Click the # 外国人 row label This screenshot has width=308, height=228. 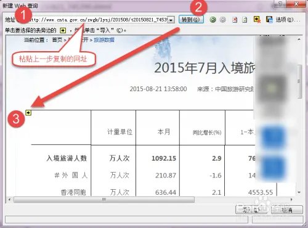[x=71, y=175]
